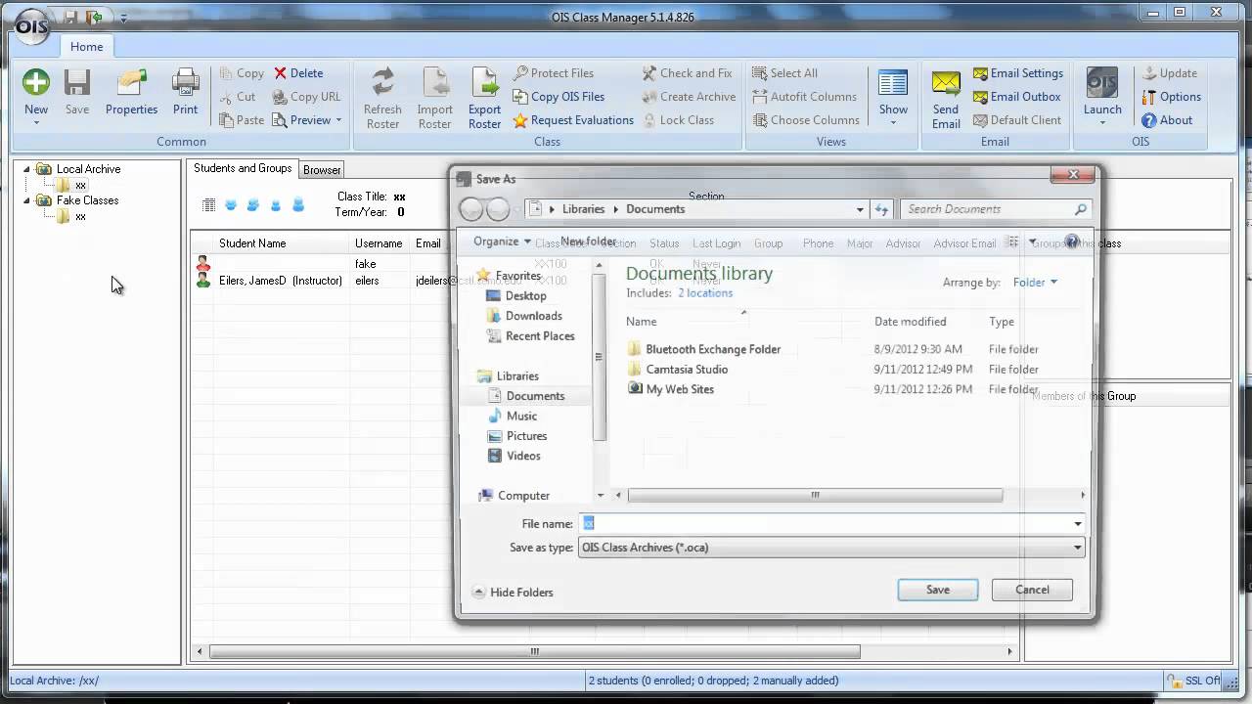
Task: Click the Delete command with red X
Action: [298, 73]
